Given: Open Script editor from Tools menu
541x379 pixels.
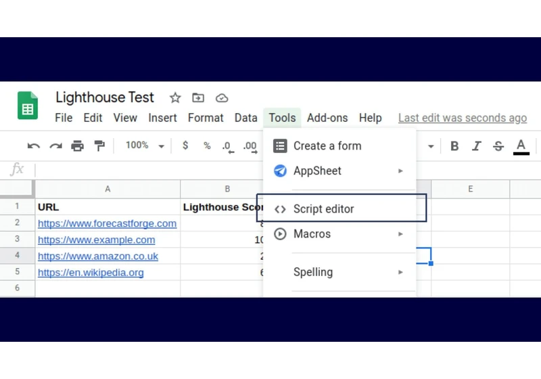Looking at the screenshot, I should pos(339,209).
